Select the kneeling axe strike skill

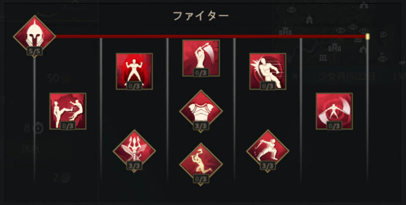pos(201,164)
